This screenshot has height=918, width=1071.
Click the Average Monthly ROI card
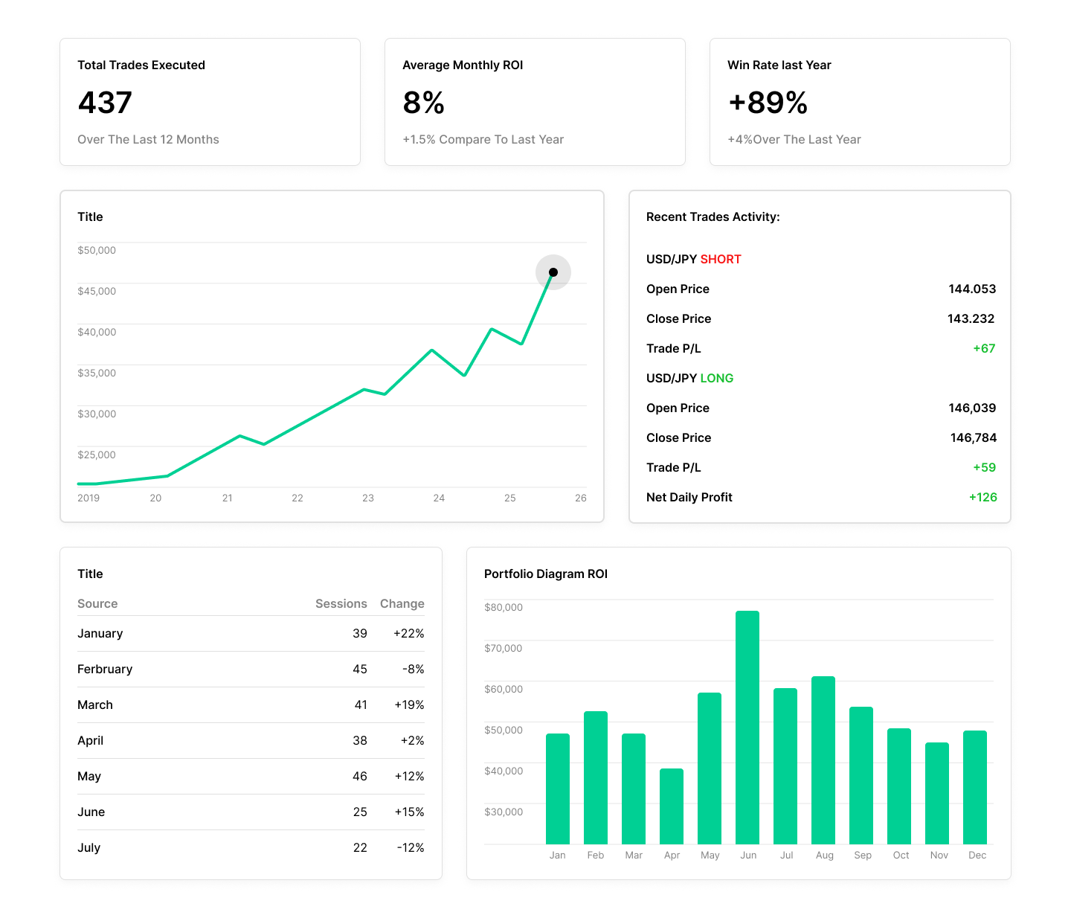(x=534, y=101)
